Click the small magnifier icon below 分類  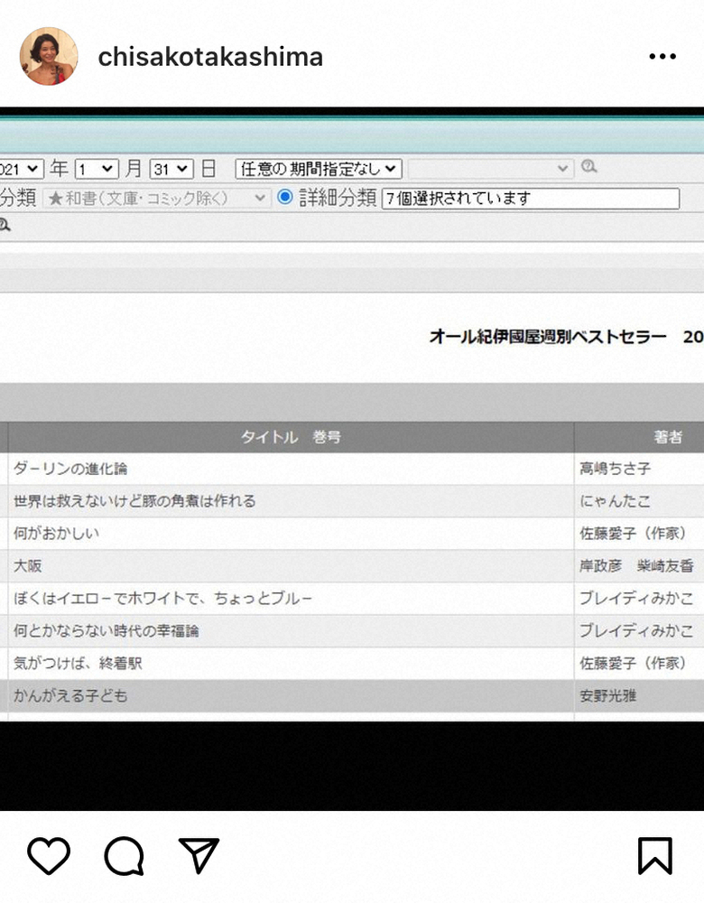click(x=5, y=225)
